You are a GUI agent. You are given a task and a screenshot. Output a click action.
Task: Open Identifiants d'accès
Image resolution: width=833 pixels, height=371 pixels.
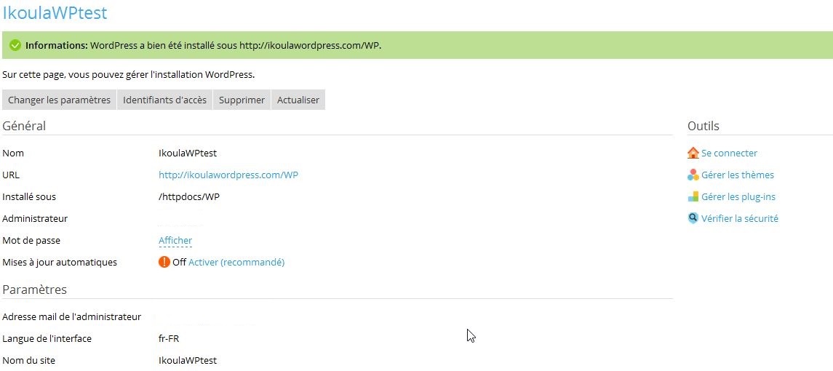pos(164,100)
